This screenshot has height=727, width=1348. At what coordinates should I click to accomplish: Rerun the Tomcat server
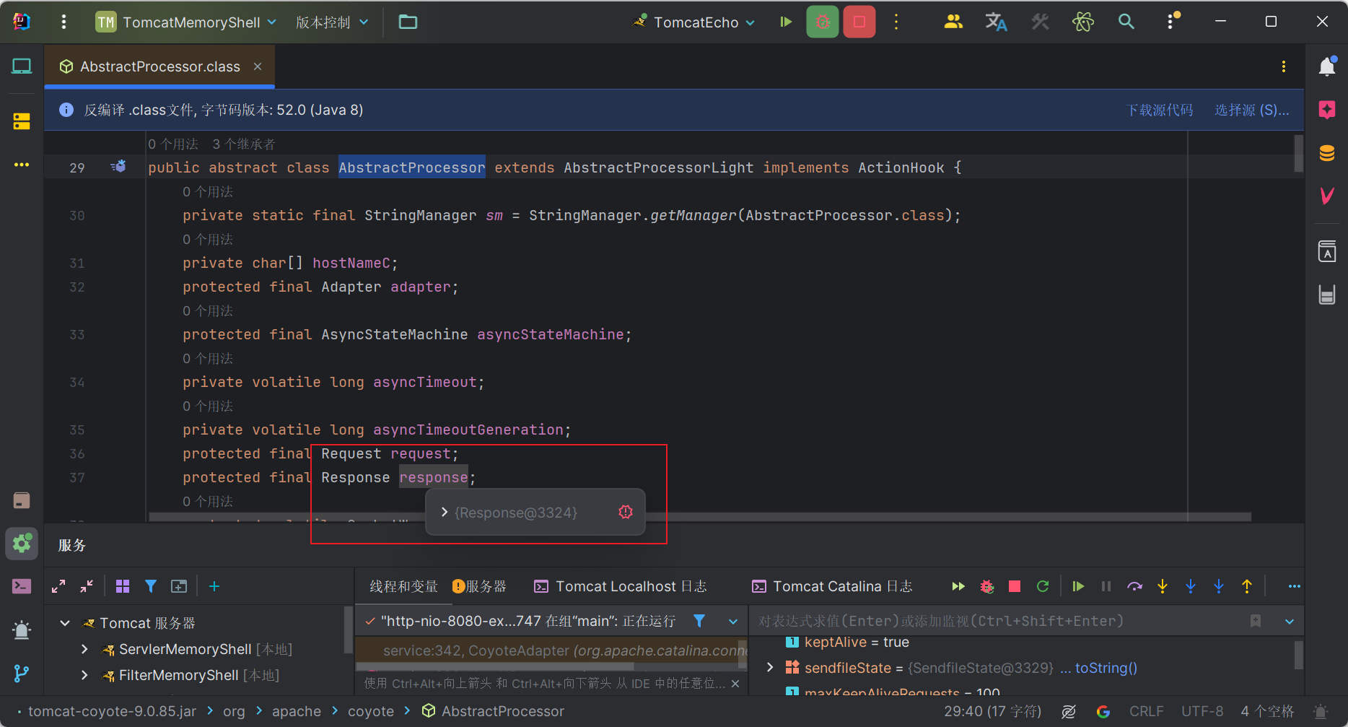(1043, 586)
